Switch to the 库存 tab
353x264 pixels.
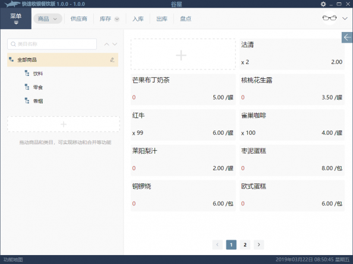[x=105, y=18]
